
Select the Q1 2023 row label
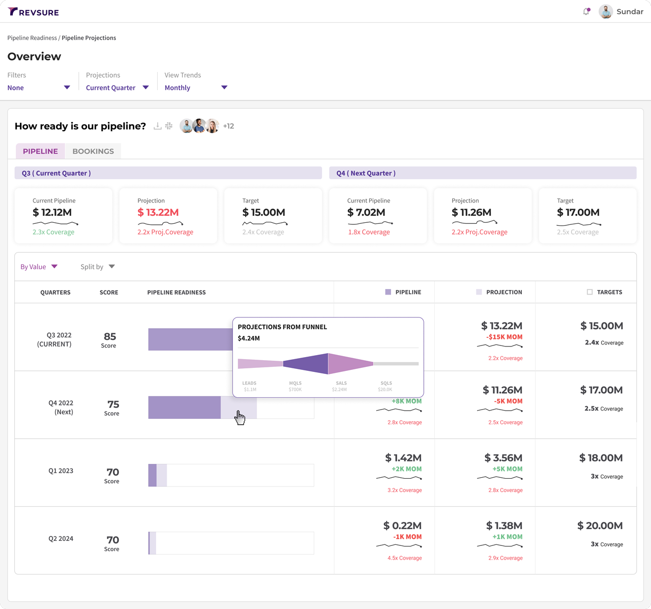click(x=61, y=471)
